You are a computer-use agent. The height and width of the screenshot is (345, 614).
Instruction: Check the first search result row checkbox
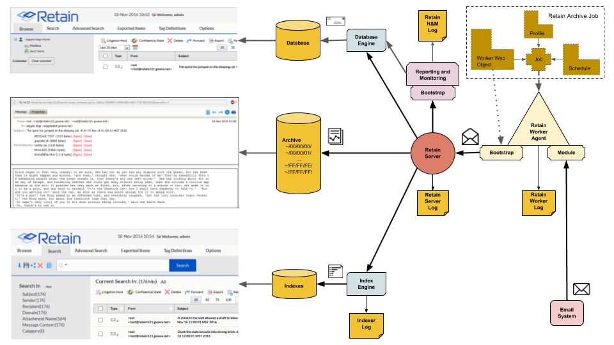pos(100,320)
